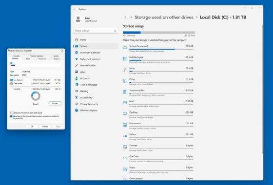Enable Compress this drive checkbox in Properties

pyautogui.click(x=11, y=113)
